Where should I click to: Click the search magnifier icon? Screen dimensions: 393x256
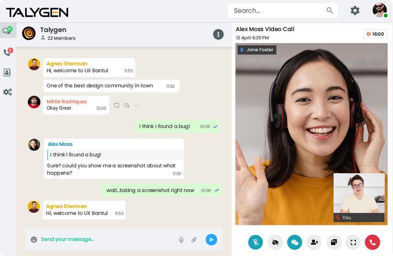coord(329,11)
